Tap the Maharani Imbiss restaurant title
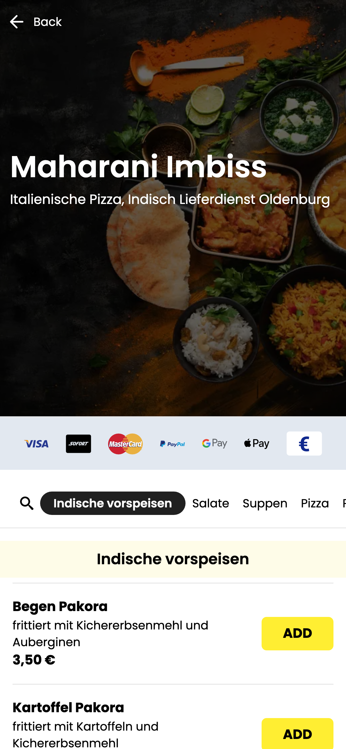The image size is (346, 749). pyautogui.click(x=138, y=167)
